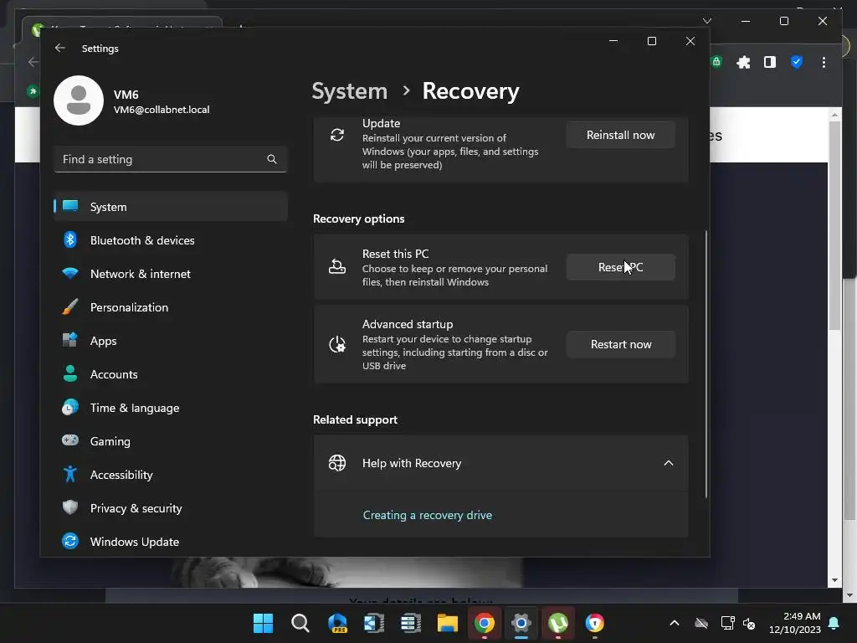Click the reinstall refresh icon beside Update
Screen dimensions: 857x643
click(337, 135)
